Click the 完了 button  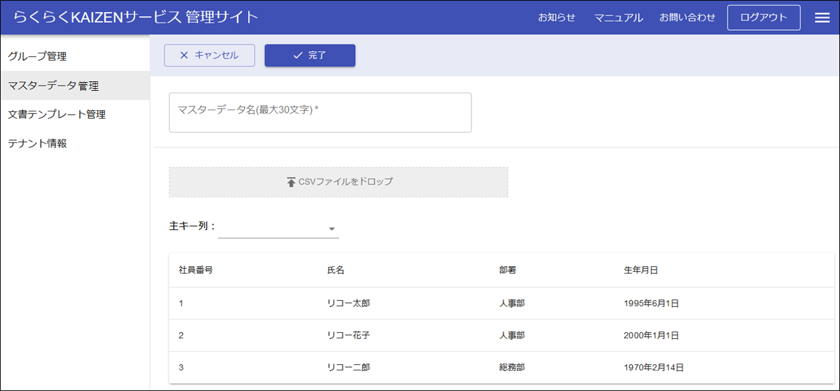310,55
